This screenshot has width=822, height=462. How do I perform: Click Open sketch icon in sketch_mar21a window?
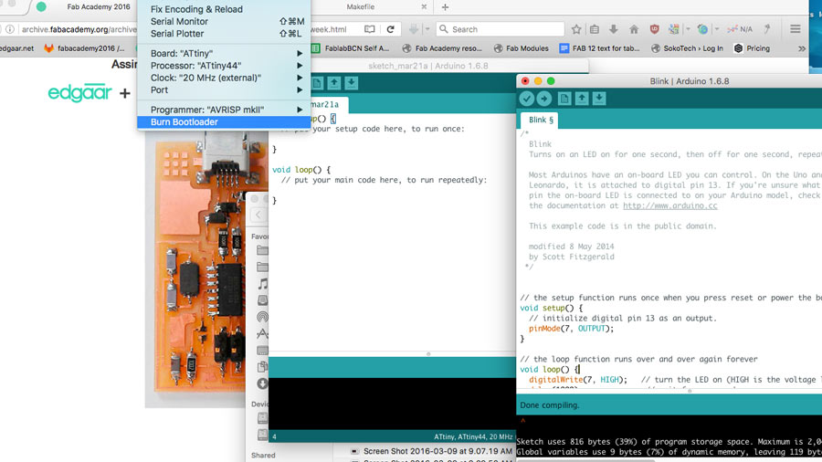pyautogui.click(x=334, y=83)
